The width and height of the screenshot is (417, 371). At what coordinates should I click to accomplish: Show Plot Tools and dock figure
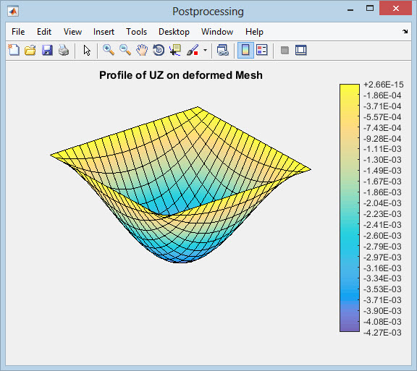[301, 50]
